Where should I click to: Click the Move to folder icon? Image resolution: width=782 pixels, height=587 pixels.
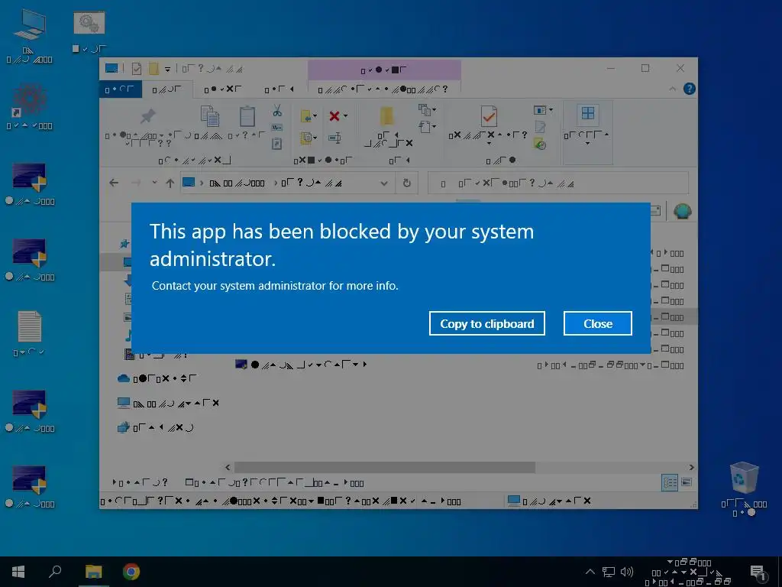(x=305, y=116)
